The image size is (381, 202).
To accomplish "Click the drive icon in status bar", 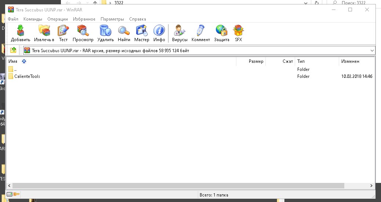I will [10, 194].
